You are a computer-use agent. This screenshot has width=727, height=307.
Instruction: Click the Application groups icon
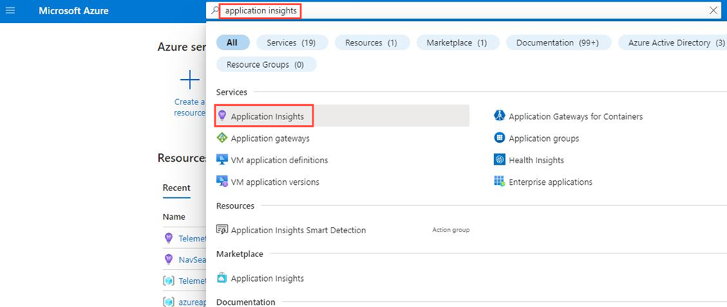click(499, 138)
